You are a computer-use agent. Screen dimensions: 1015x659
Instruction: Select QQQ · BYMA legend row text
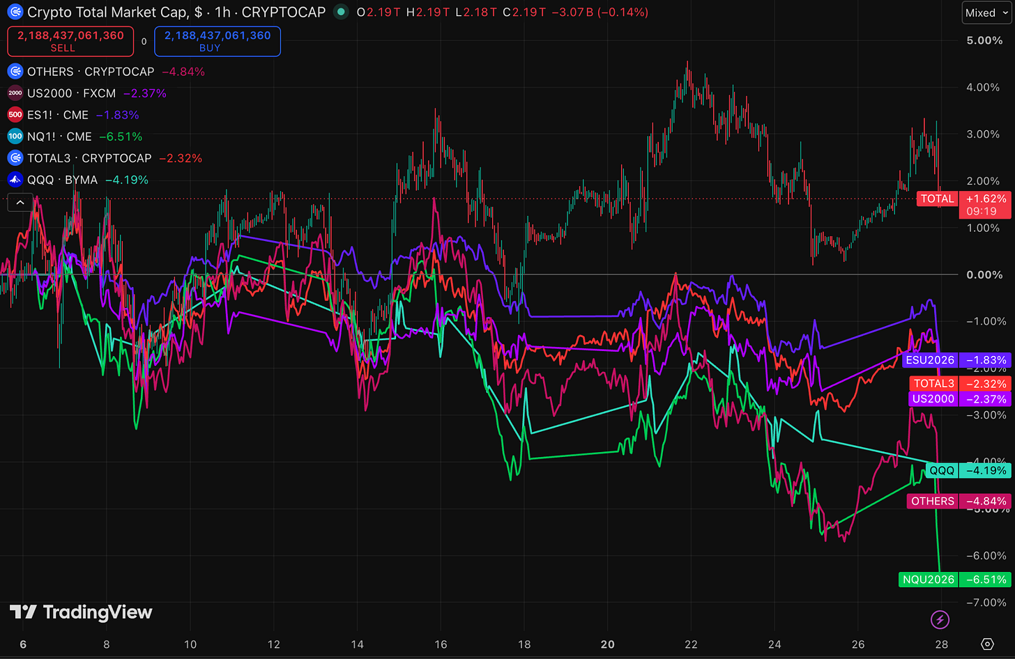tap(63, 179)
